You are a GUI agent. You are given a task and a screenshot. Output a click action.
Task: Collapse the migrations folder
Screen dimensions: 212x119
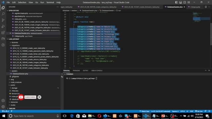[x=16, y=46]
